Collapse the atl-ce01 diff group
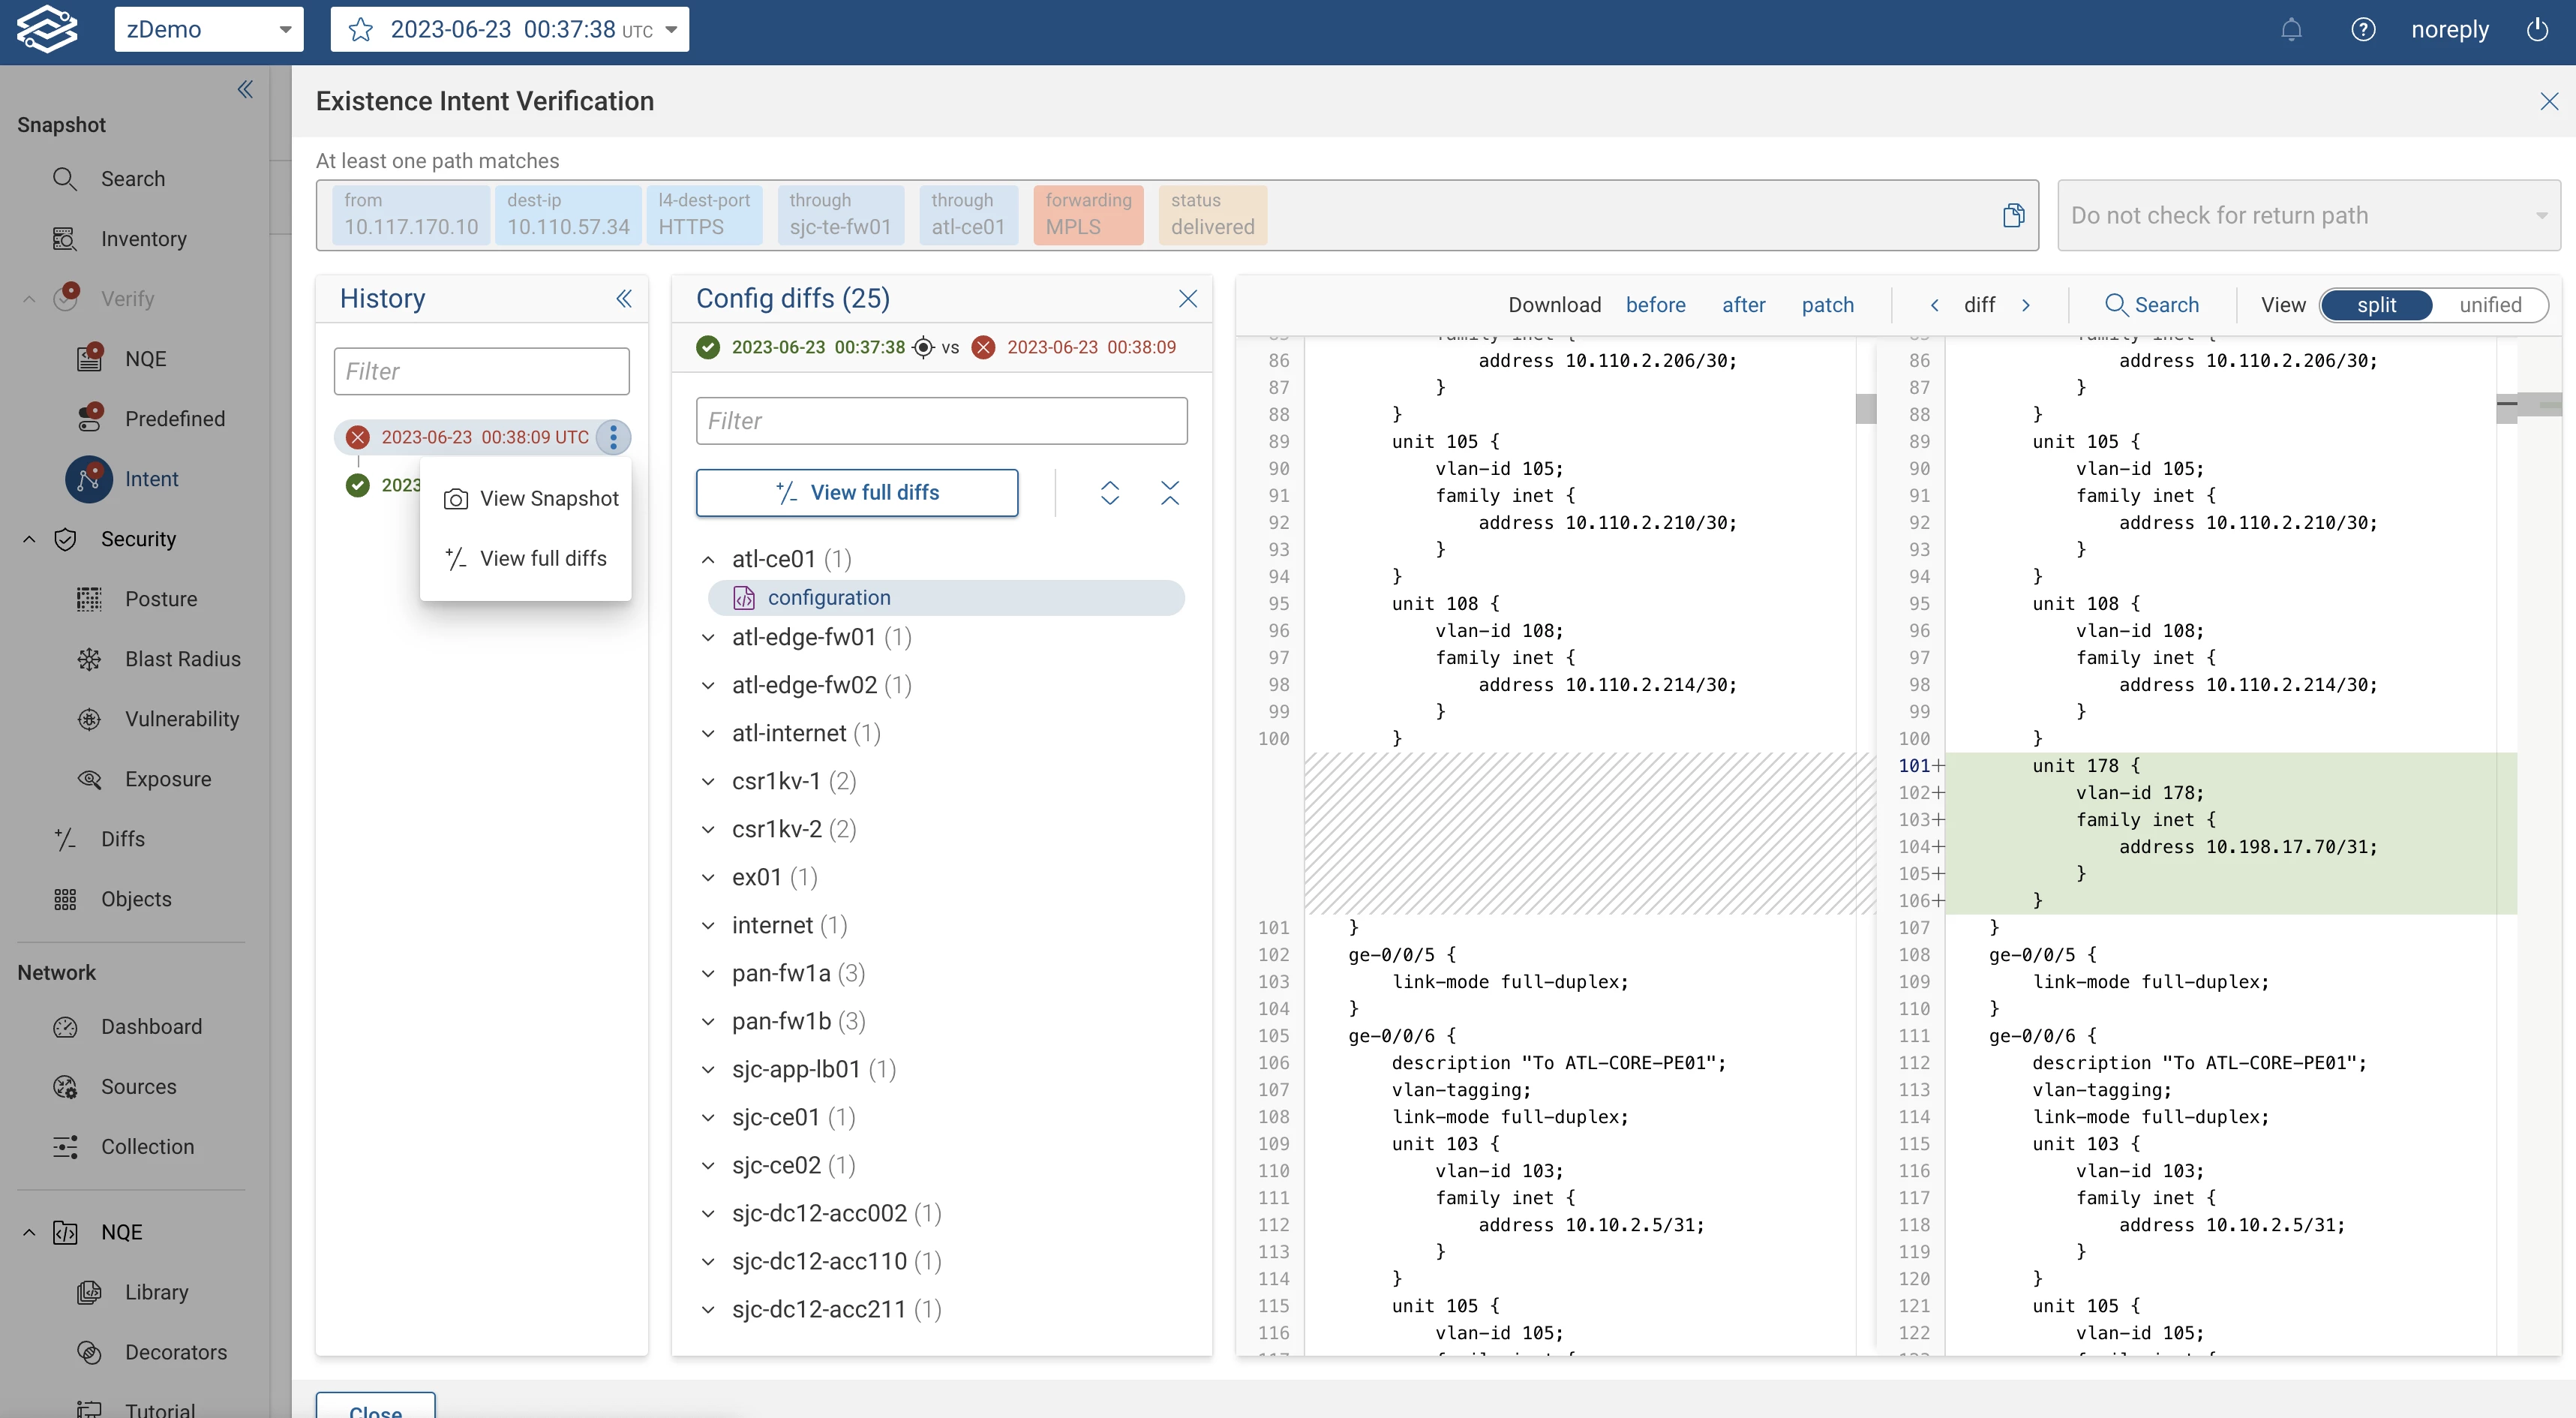 [x=708, y=559]
